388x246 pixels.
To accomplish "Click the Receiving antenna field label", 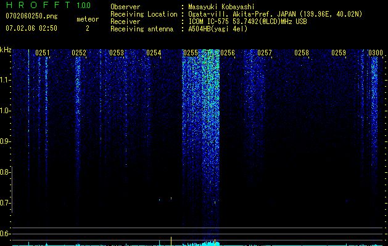I will tap(142, 29).
